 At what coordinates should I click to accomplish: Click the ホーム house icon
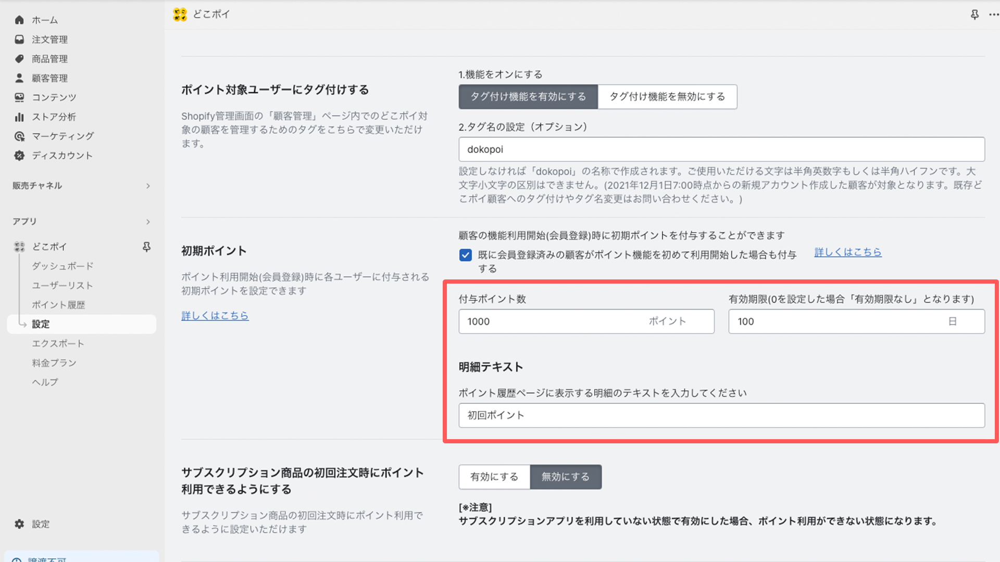19,20
